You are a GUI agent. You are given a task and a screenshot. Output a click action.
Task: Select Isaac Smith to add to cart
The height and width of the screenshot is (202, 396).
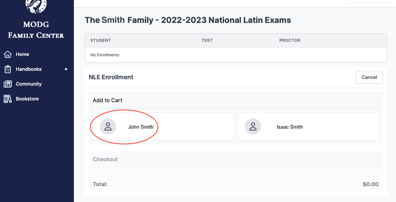click(308, 126)
